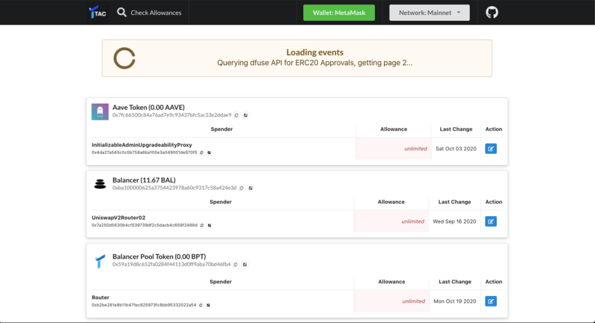Open Aave Token address in explorer
595x323 pixels.
pyautogui.click(x=246, y=115)
